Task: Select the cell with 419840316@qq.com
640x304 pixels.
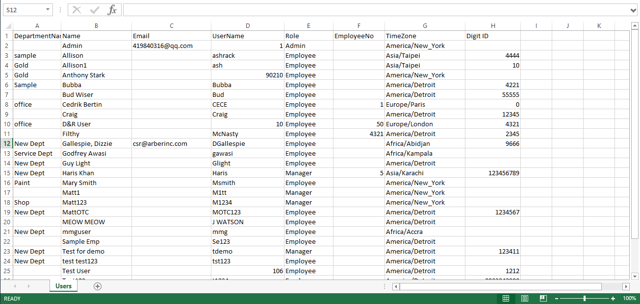Action: pyautogui.click(x=172, y=46)
